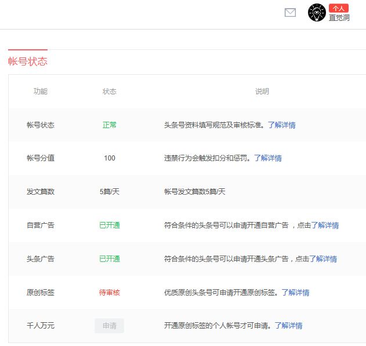Image resolution: width=366 pixels, height=346 pixels.
Task: Click 了解详情 link in 帐号状态 row
Action: (x=282, y=125)
